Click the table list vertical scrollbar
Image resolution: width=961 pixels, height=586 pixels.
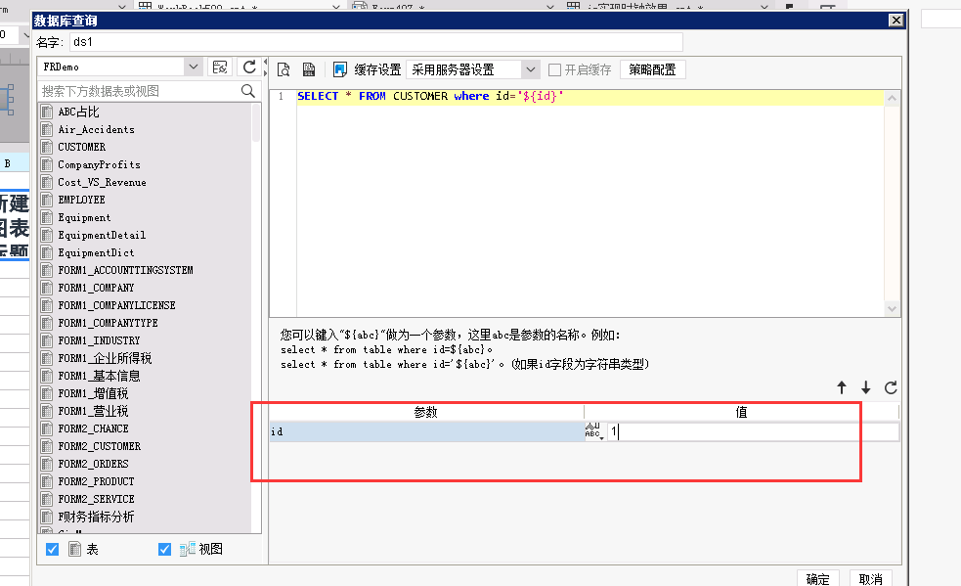click(x=256, y=122)
